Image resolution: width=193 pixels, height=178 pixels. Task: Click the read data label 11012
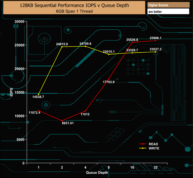[85, 114]
